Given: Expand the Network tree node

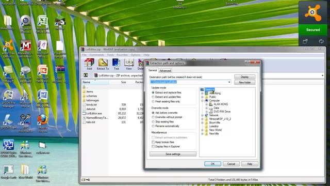Looking at the screenshot, I should click(x=202, y=115).
